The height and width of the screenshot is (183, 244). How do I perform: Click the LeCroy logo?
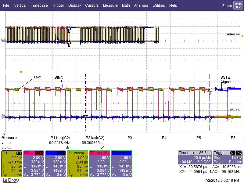click(x=11, y=180)
